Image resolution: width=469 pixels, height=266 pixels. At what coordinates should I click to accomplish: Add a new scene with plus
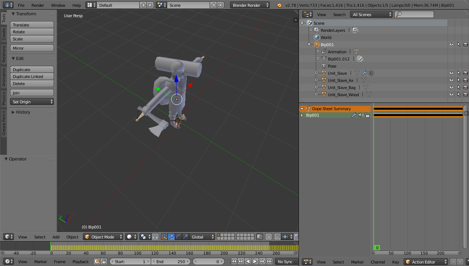click(214, 5)
